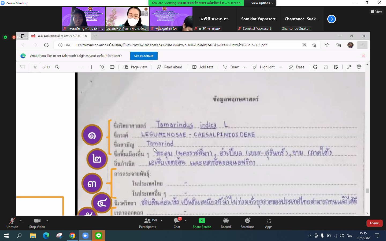
Task: Rotate the PDF page
Action: [102, 67]
